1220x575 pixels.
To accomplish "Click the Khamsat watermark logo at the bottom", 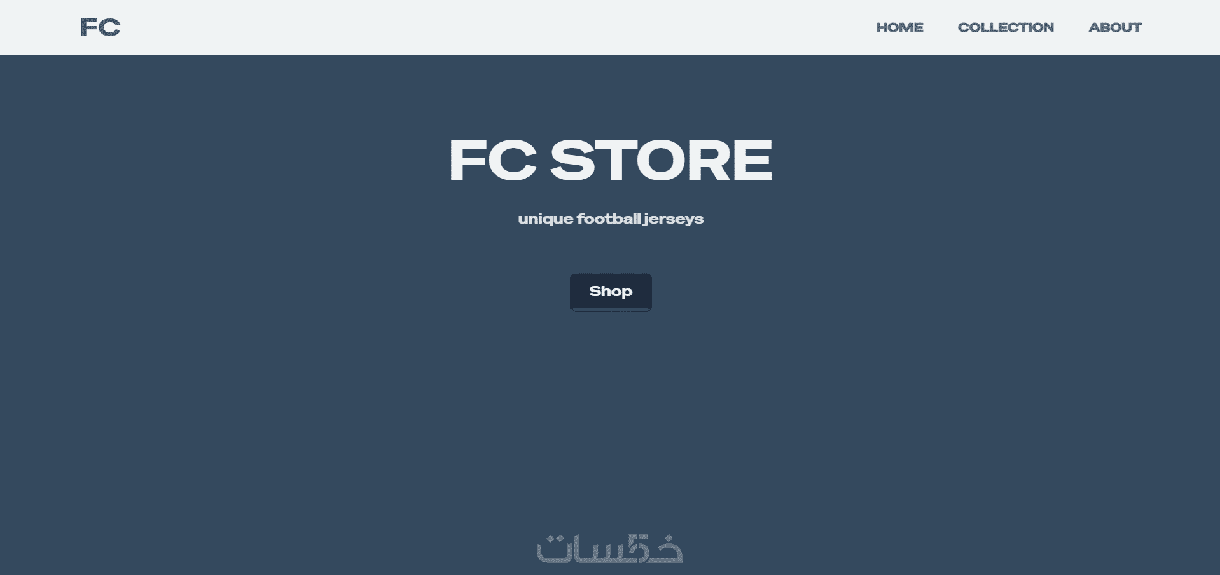I will click(x=609, y=549).
